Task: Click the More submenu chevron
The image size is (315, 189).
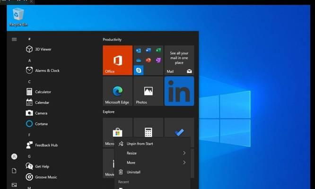Action: point(184,163)
